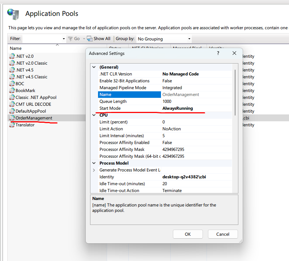Collapse the (General) section
The width and height of the screenshot is (289, 261).
tap(94, 67)
